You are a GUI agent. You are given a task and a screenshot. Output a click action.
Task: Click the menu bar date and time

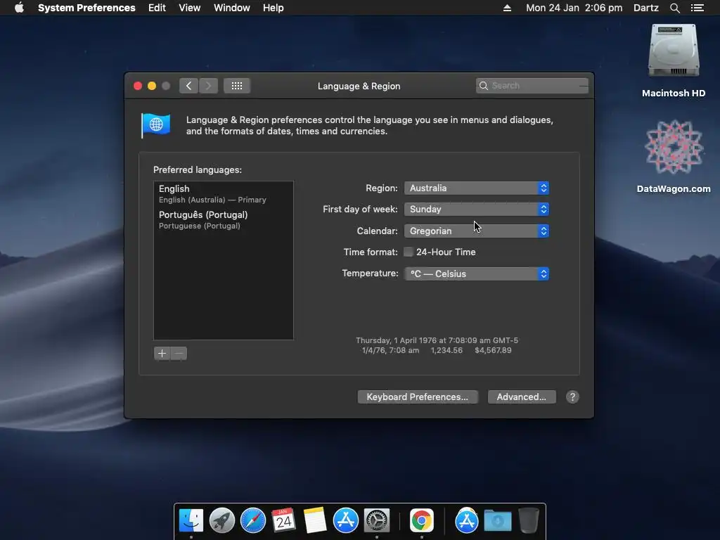574,8
